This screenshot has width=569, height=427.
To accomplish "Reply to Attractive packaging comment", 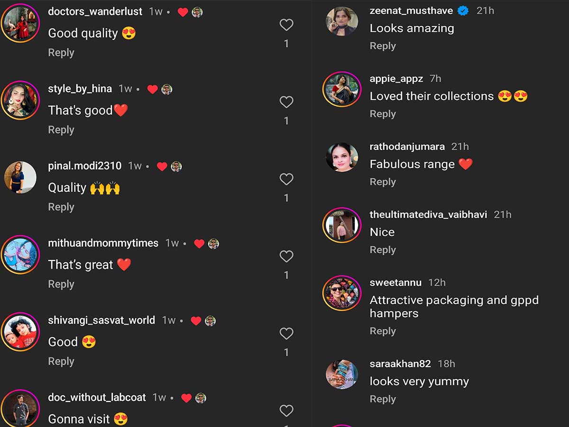I will click(x=383, y=331).
